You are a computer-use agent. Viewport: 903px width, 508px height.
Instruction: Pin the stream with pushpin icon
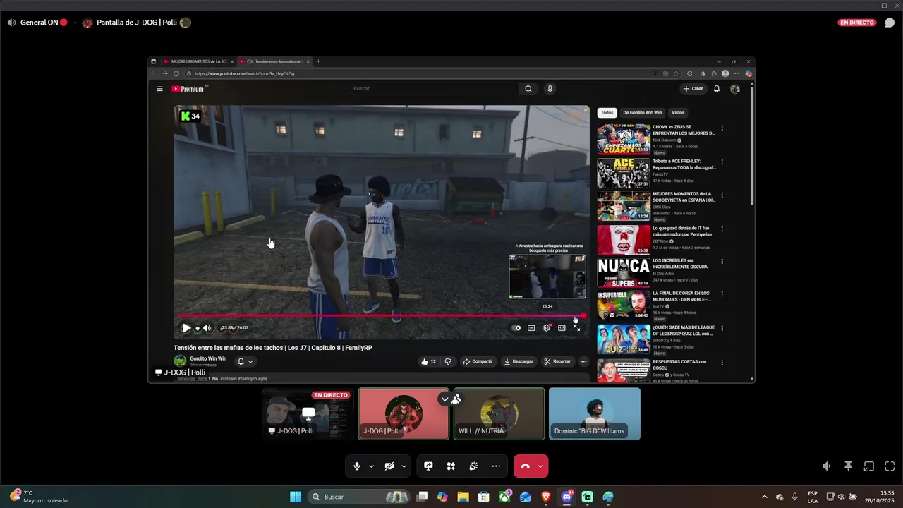pyautogui.click(x=848, y=466)
